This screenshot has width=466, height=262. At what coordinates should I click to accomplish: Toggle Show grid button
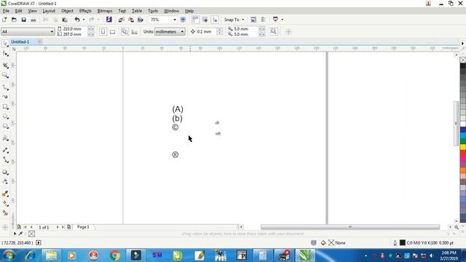(x=205, y=20)
